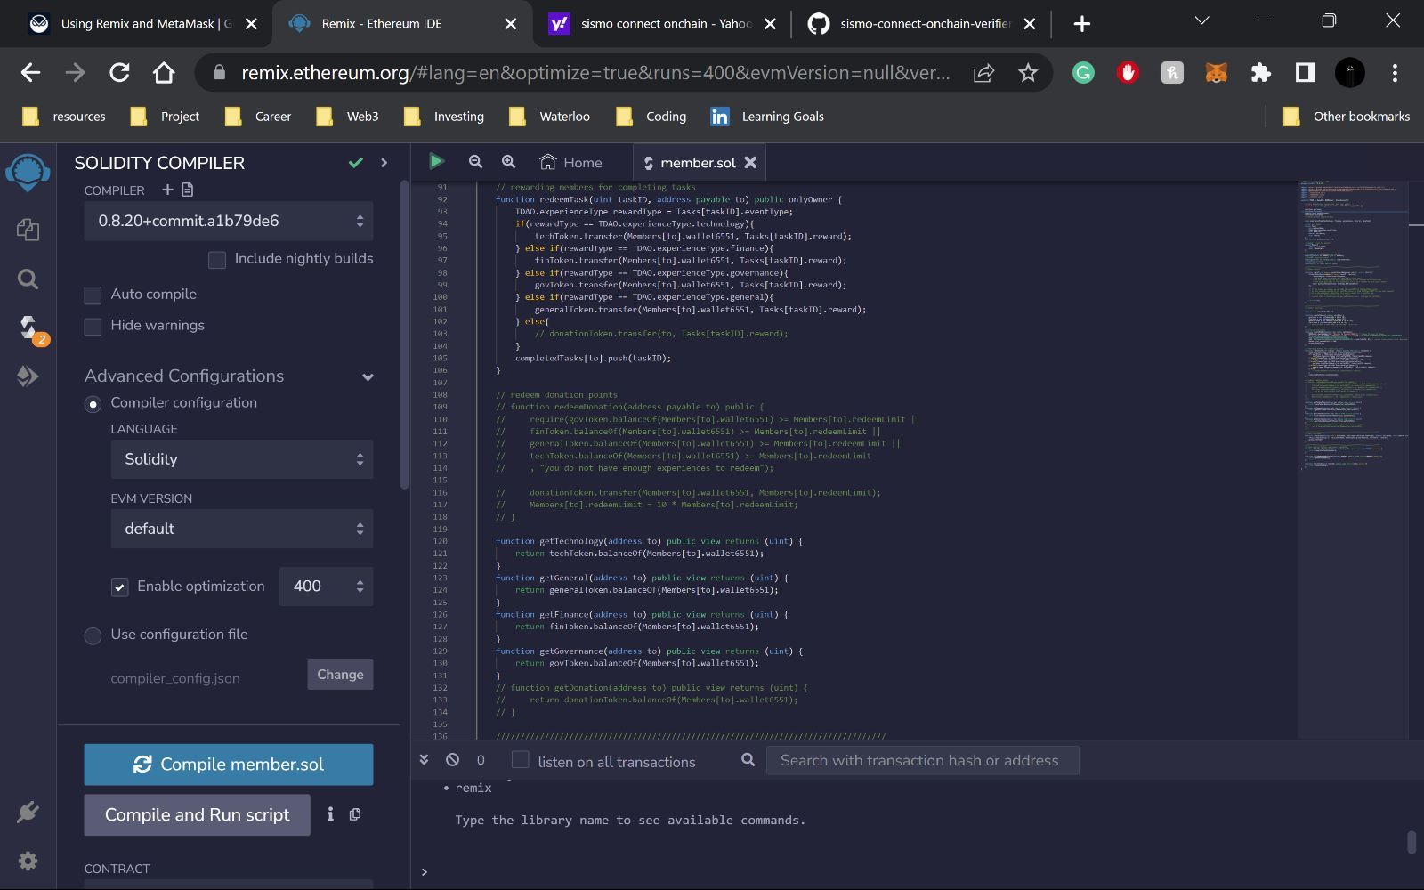Share this page icon in address bar
The image size is (1424, 890).
[x=983, y=73]
